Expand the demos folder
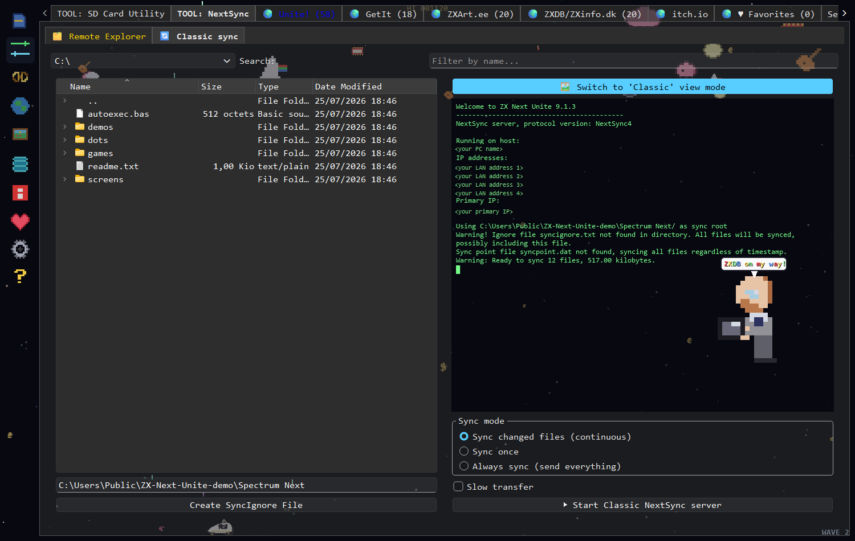 (x=65, y=126)
